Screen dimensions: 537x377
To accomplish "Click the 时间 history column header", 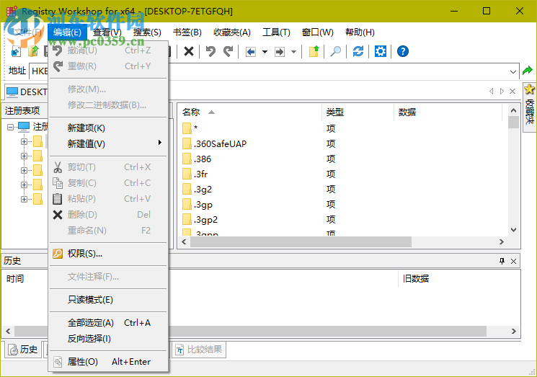I will coord(14,279).
